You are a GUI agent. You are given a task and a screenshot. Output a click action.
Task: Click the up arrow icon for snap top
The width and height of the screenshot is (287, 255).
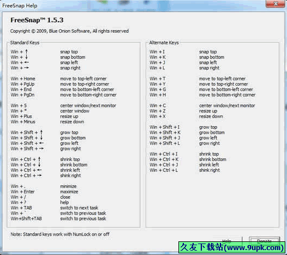tap(27, 52)
